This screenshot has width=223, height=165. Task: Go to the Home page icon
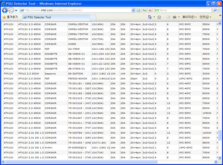point(150,17)
